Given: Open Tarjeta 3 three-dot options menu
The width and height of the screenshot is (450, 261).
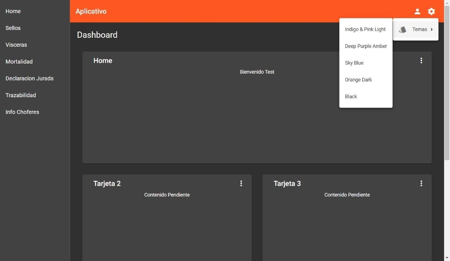Looking at the screenshot, I should [x=421, y=184].
